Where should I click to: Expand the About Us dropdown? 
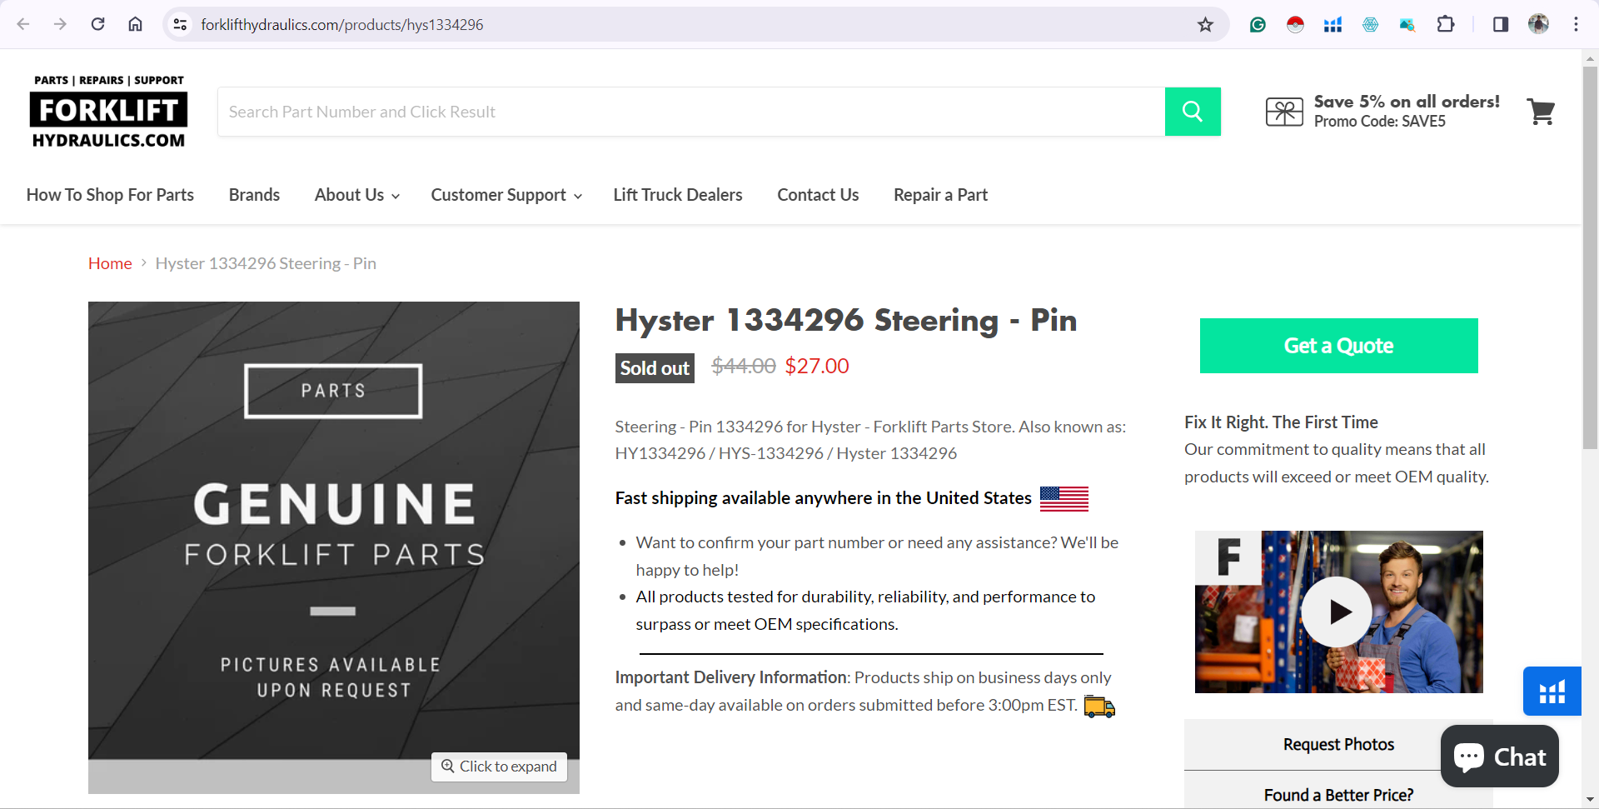point(357,195)
